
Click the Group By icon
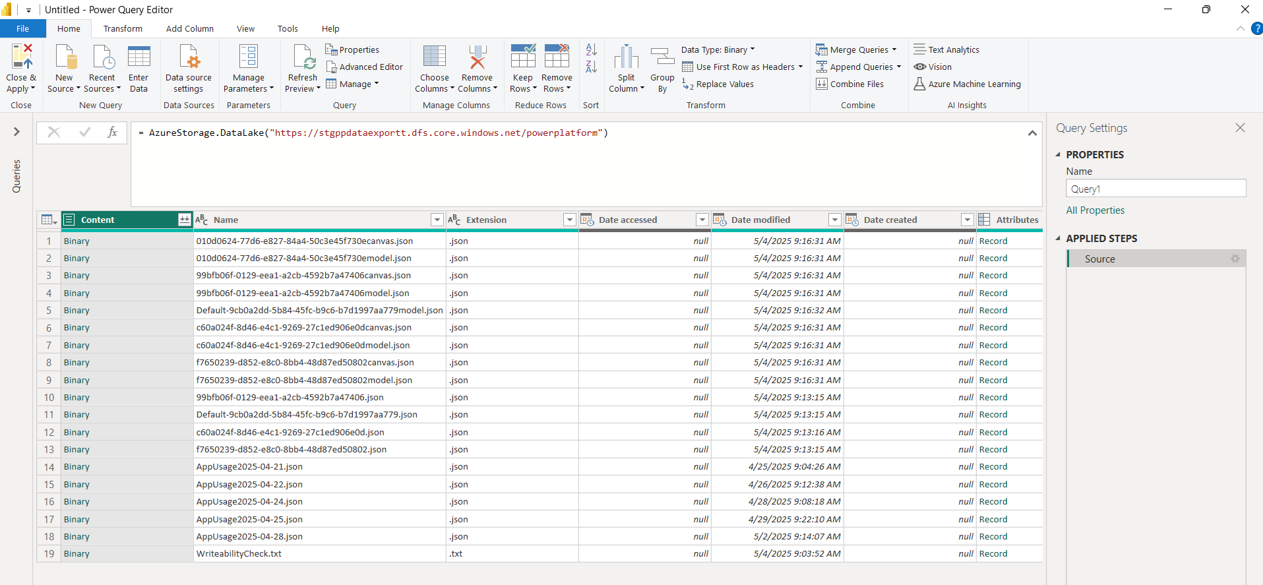[662, 57]
